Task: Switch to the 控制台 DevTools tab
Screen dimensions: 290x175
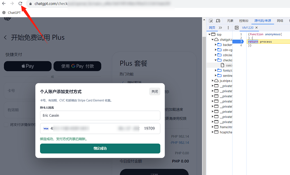Action: pyautogui.click(x=244, y=21)
